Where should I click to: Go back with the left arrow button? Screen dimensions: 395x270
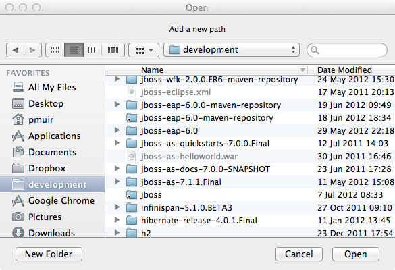(x=15, y=50)
